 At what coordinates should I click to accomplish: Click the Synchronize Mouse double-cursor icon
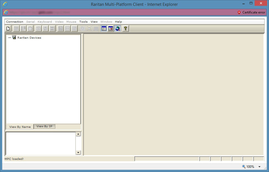pos(38,28)
